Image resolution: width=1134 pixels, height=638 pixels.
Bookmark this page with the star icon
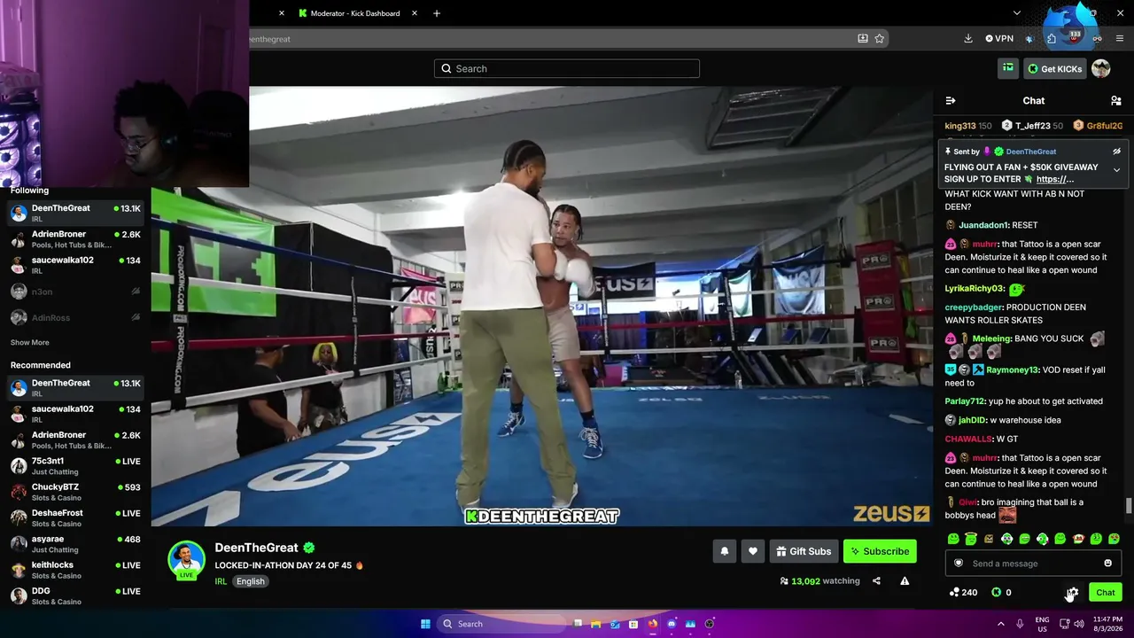pos(880,39)
